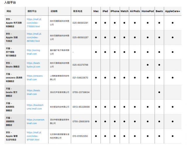187x145 pixels.
Task: Click the AppleCare+ column header
Action: pos(173,11)
